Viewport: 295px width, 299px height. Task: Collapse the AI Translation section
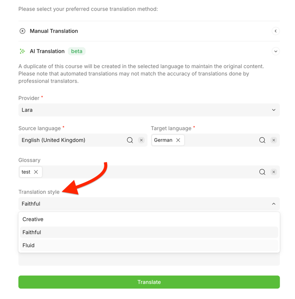point(276,51)
